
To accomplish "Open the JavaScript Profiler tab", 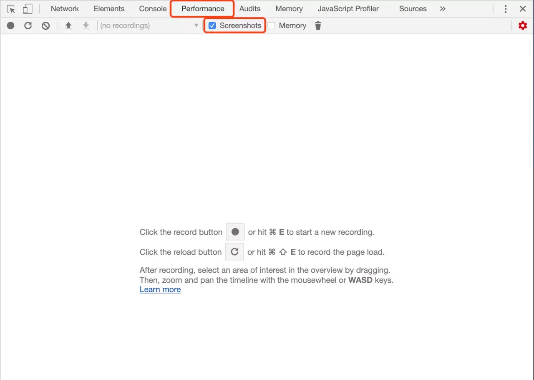I will [x=348, y=9].
